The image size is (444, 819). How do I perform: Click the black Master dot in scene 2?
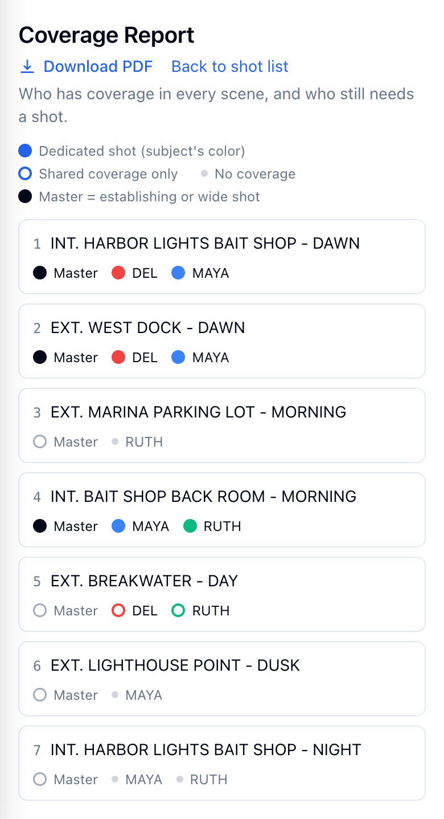pyautogui.click(x=40, y=358)
